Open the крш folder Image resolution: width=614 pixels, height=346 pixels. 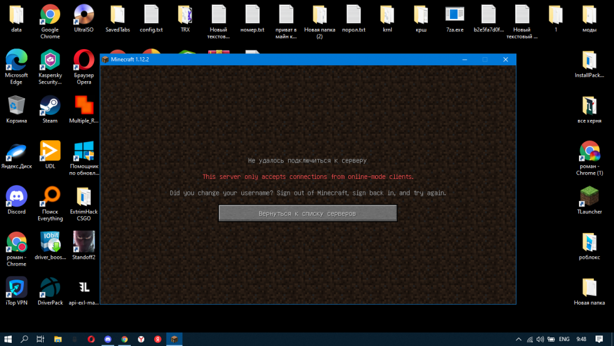click(x=421, y=18)
